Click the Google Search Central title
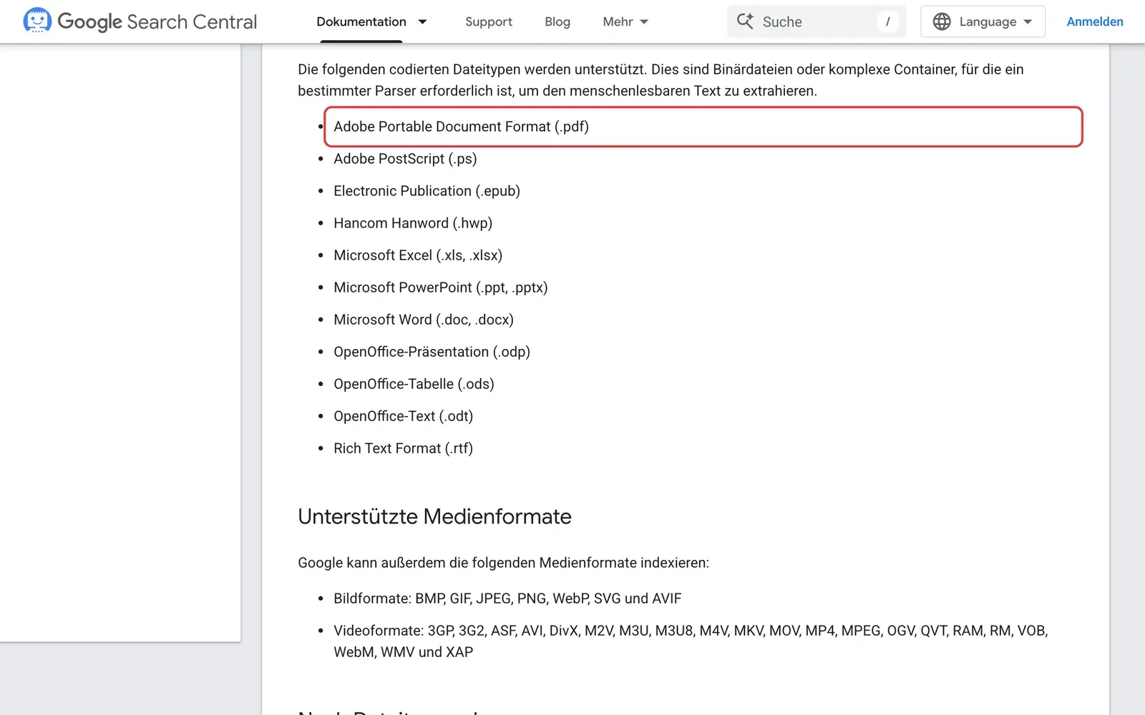The image size is (1145, 715). point(157,21)
